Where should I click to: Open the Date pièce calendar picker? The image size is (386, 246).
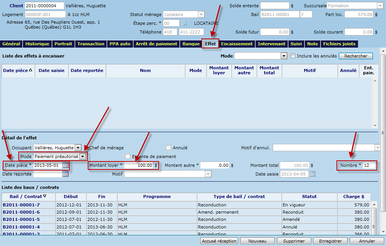66,165
